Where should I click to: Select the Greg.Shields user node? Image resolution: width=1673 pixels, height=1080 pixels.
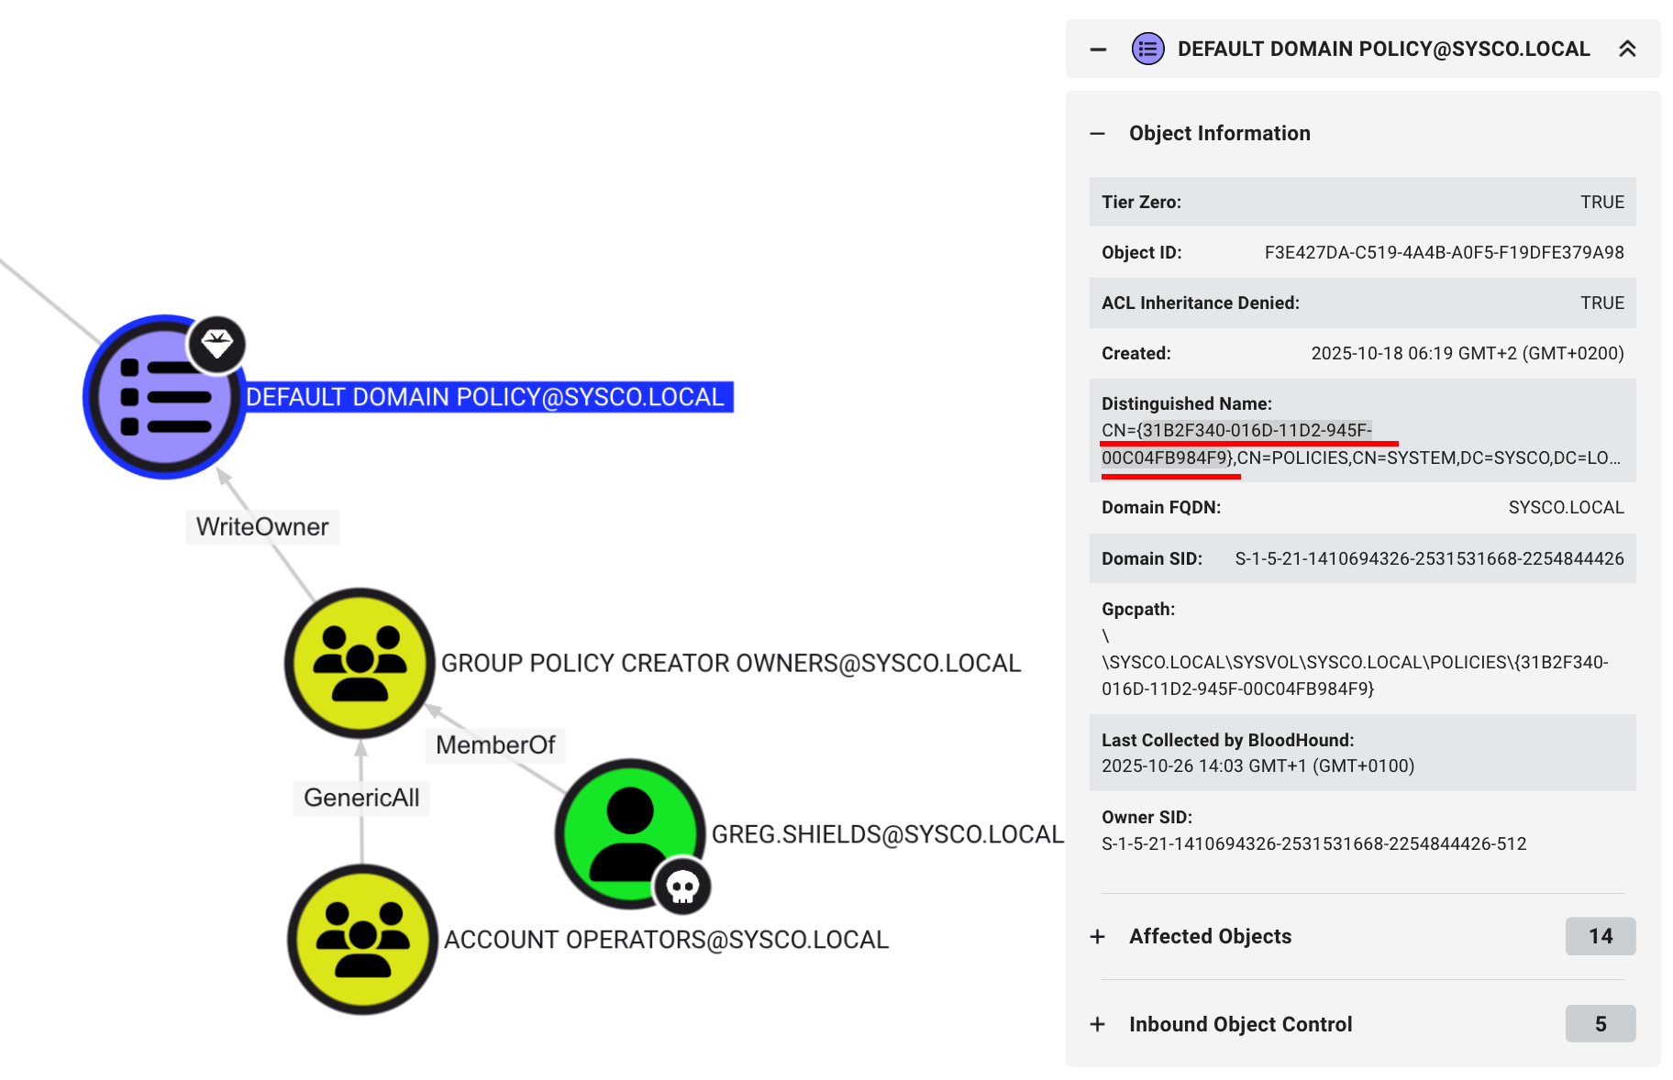coord(629,832)
